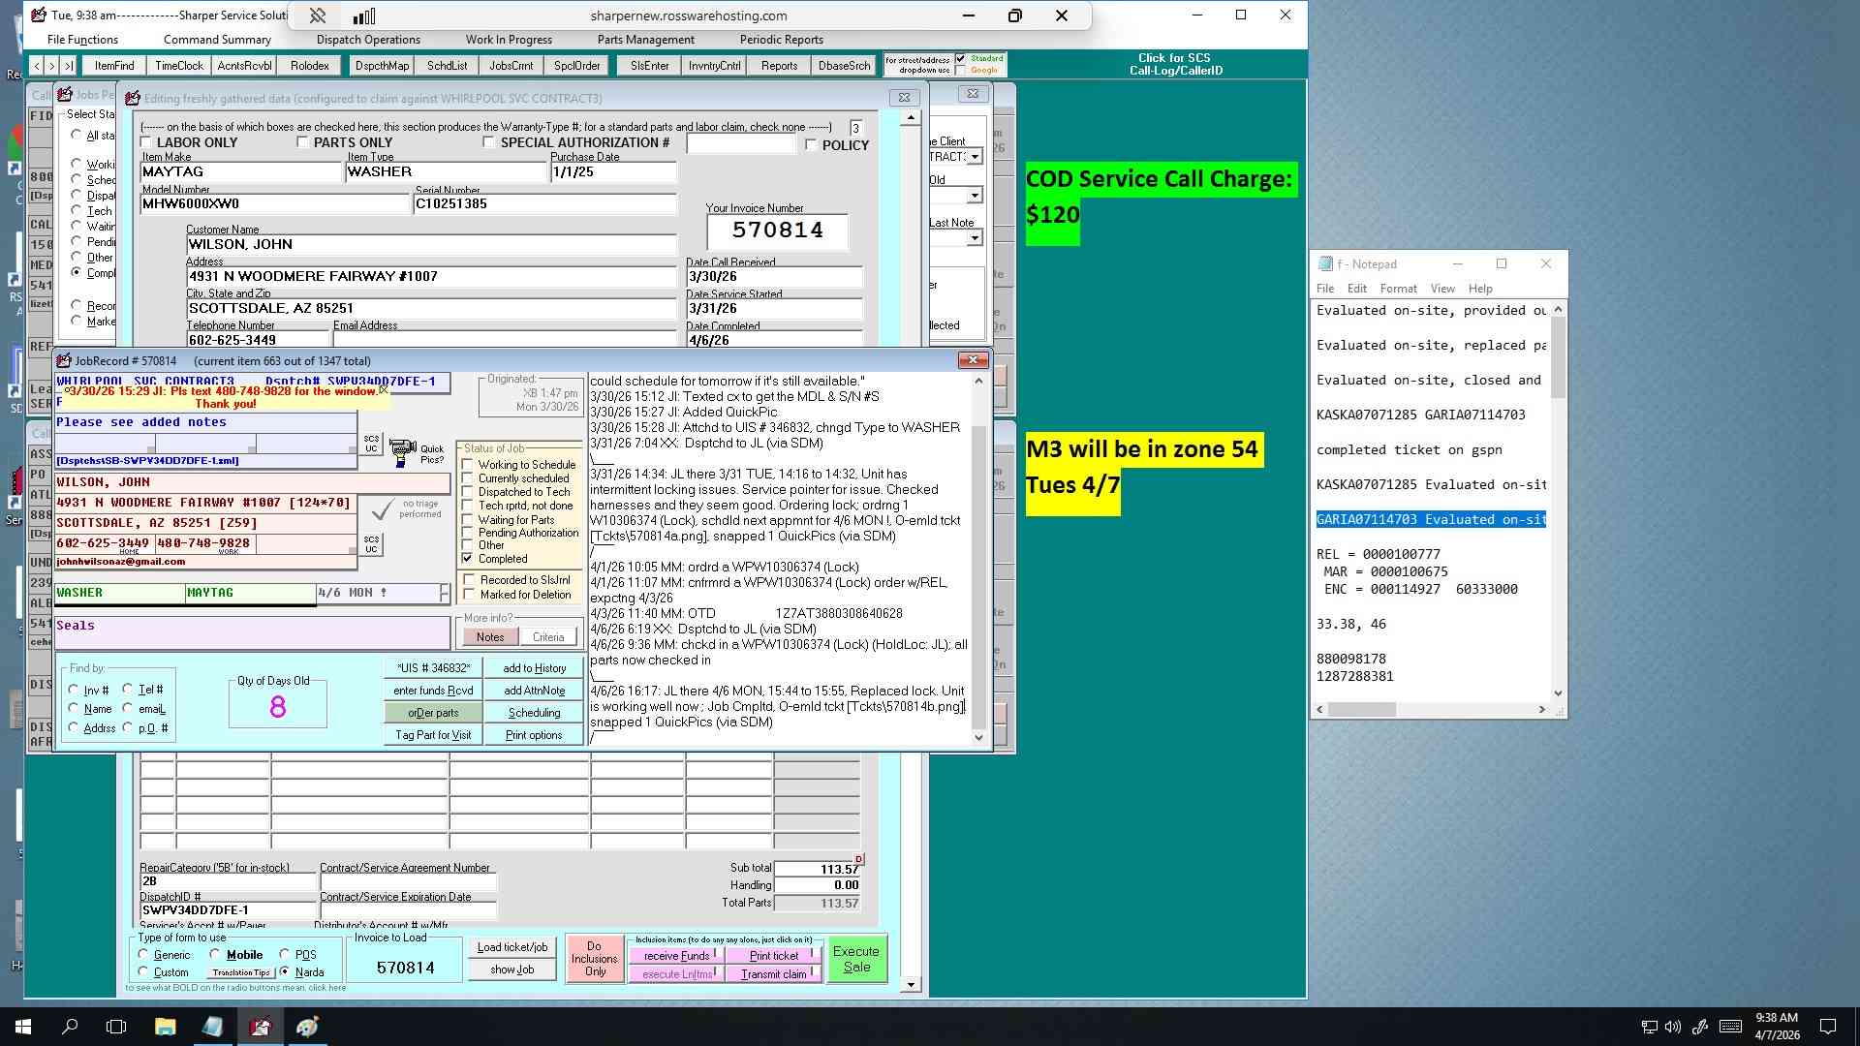Image resolution: width=1860 pixels, height=1046 pixels.
Task: Click the SCS UC button beside phone numbers
Action: (371, 543)
